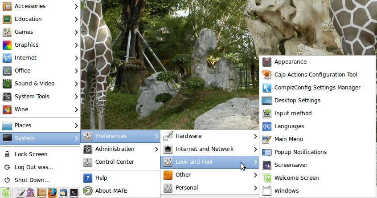The image size is (377, 198).
Task: Select Log Out menu entry
Action: click(40, 167)
